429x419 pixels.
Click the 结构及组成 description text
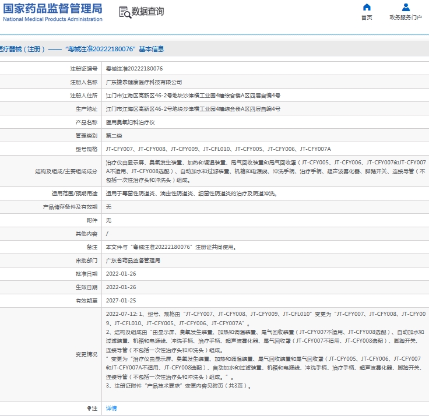click(266, 171)
